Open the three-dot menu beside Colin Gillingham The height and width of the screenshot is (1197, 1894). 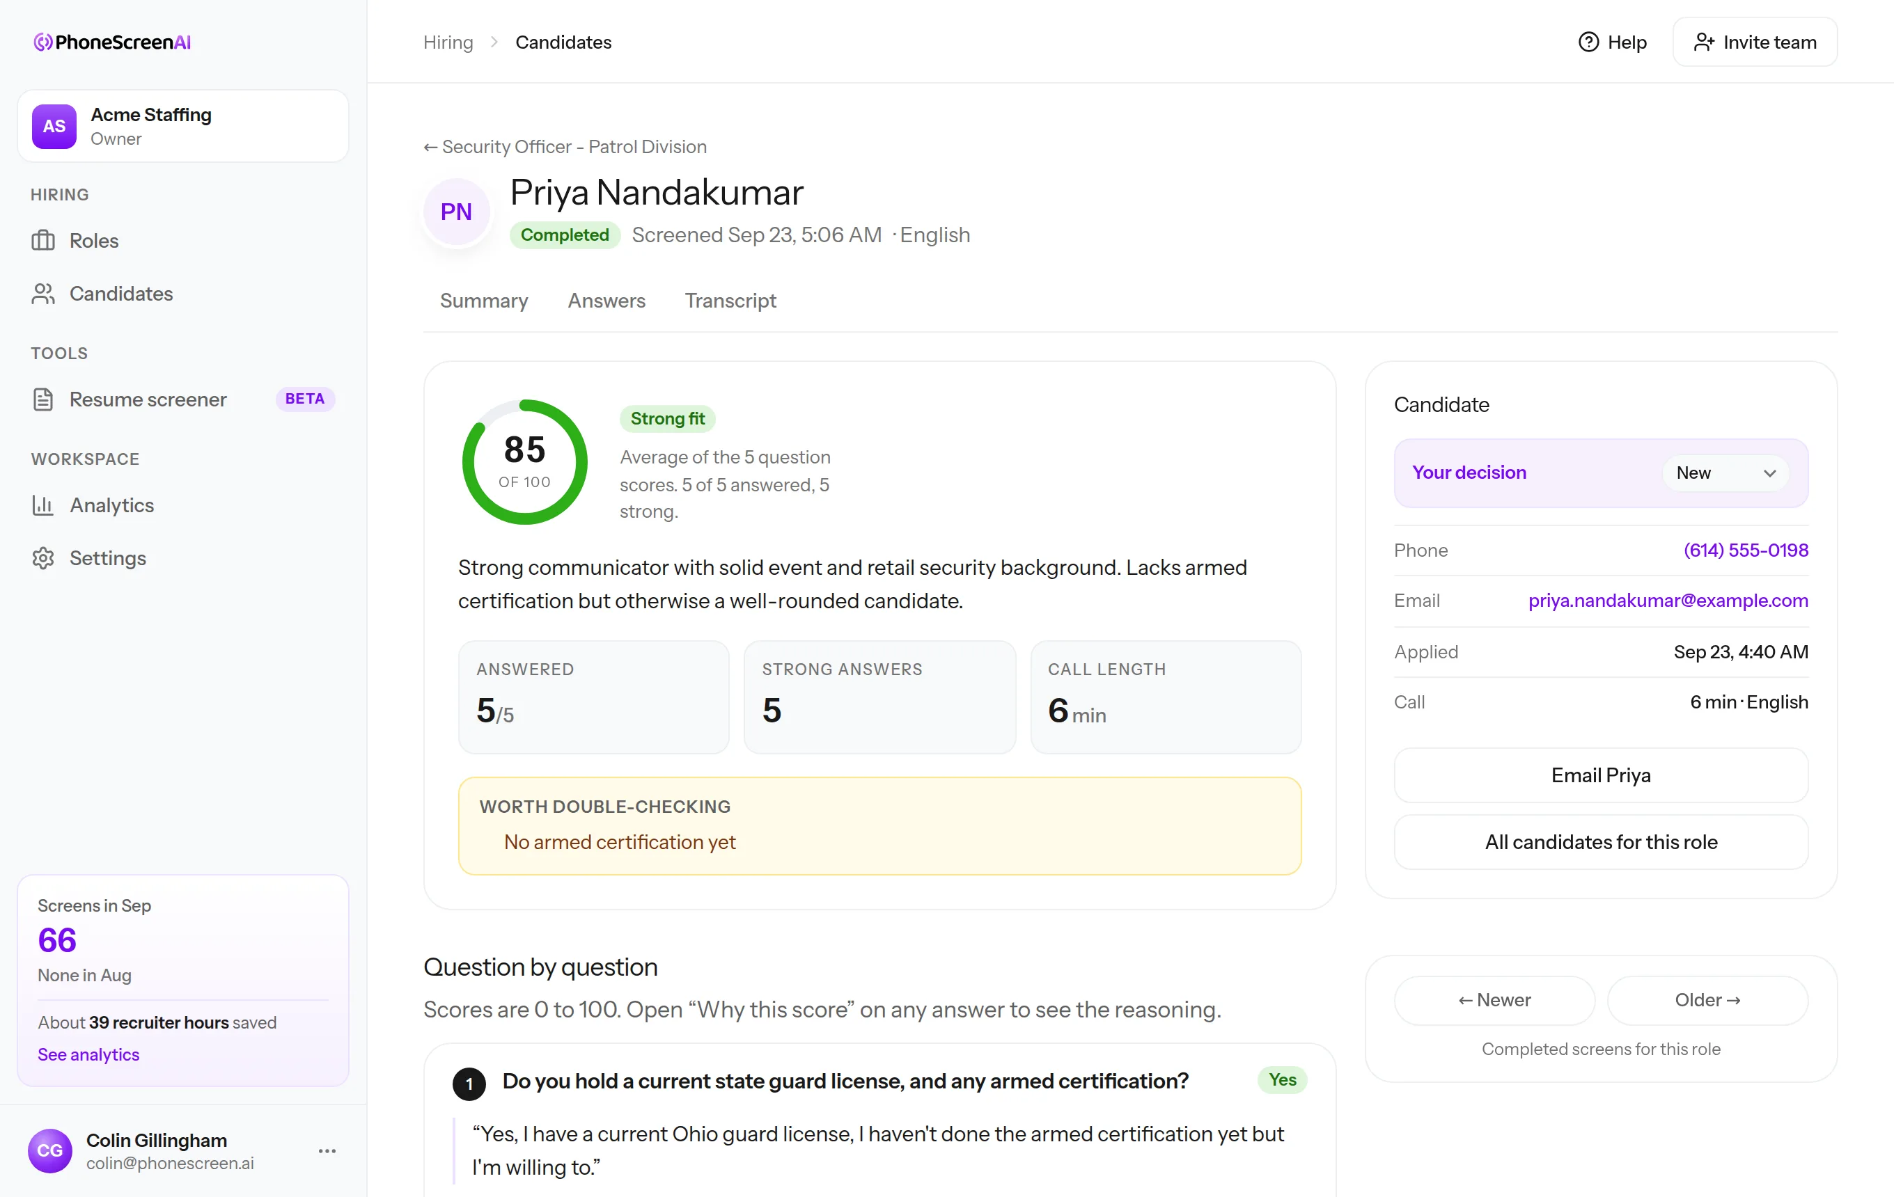(x=327, y=1150)
